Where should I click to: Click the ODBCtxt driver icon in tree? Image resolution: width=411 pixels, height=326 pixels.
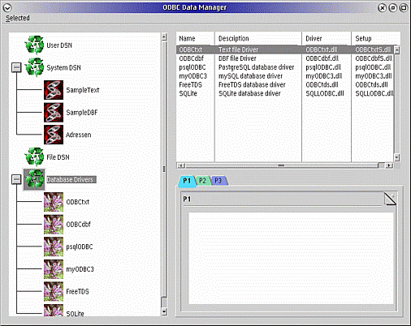(x=54, y=202)
